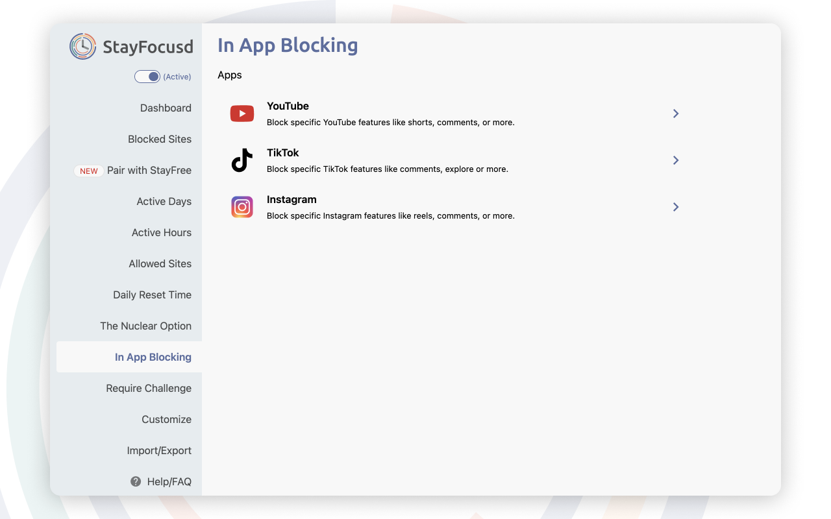Viewport: 831px width, 519px height.
Task: Click the NEW badge next to Pair with StayFree
Action: (89, 171)
